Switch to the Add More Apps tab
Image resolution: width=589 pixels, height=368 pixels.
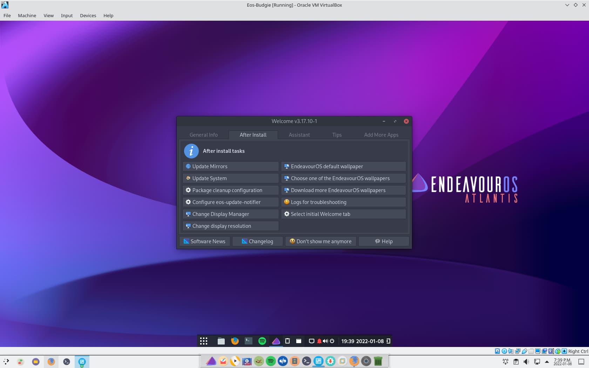coord(381,135)
